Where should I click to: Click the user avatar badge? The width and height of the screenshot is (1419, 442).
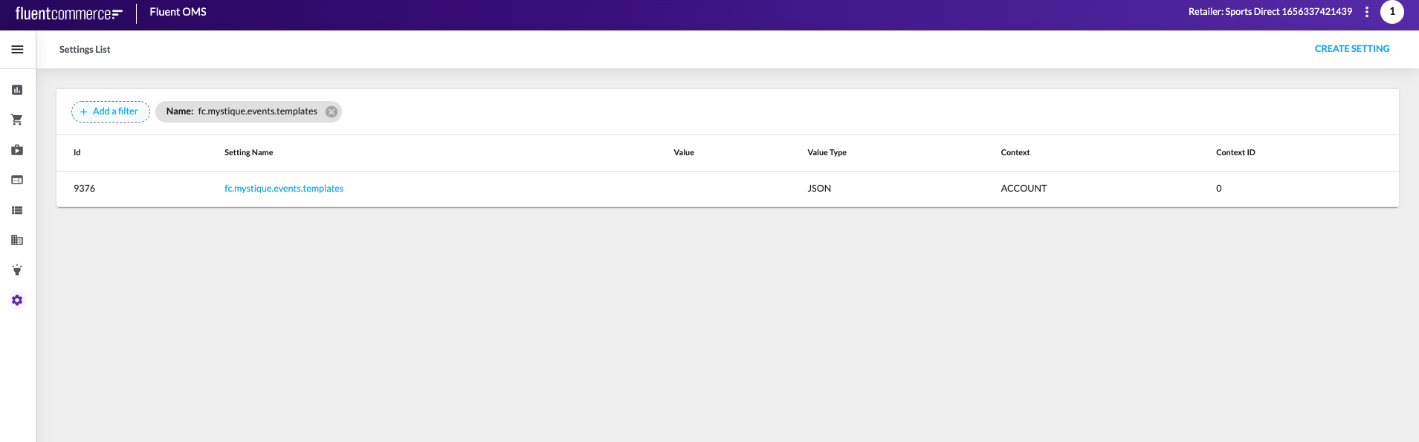tap(1391, 12)
